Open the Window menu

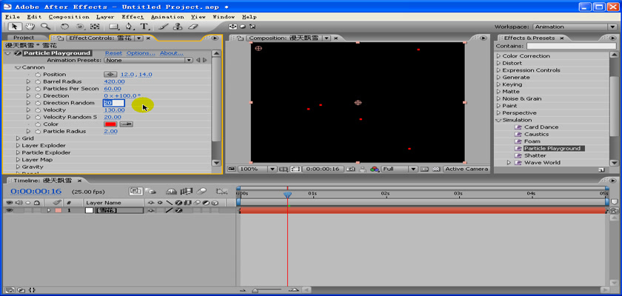224,16
